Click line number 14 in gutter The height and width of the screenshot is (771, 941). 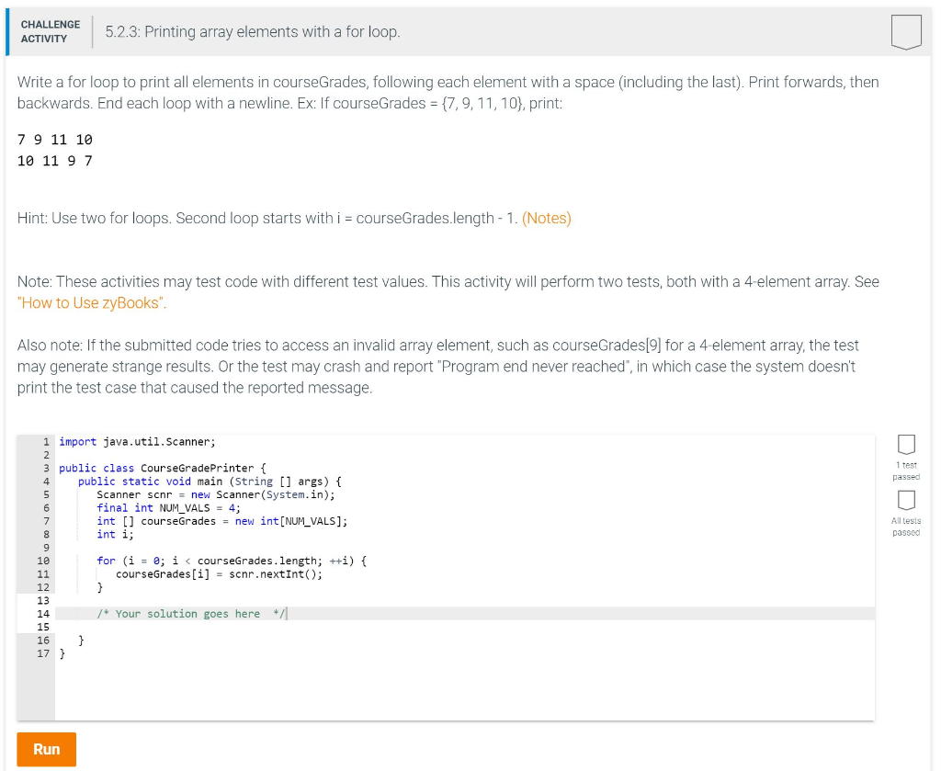(42, 613)
